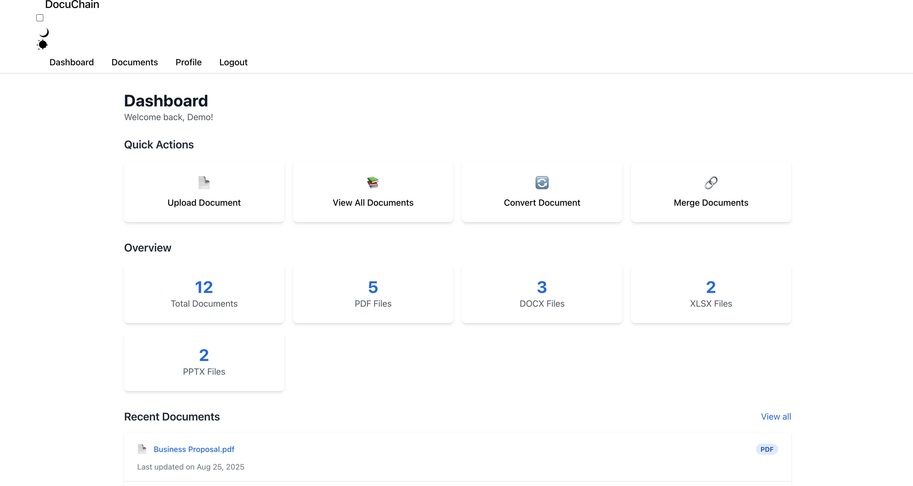This screenshot has height=486, width=913.
Task: Open the Profile nav item
Action: coord(188,62)
